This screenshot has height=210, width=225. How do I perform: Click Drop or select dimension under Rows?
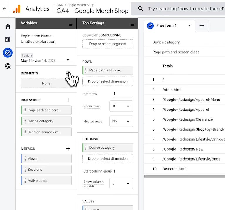(x=108, y=81)
